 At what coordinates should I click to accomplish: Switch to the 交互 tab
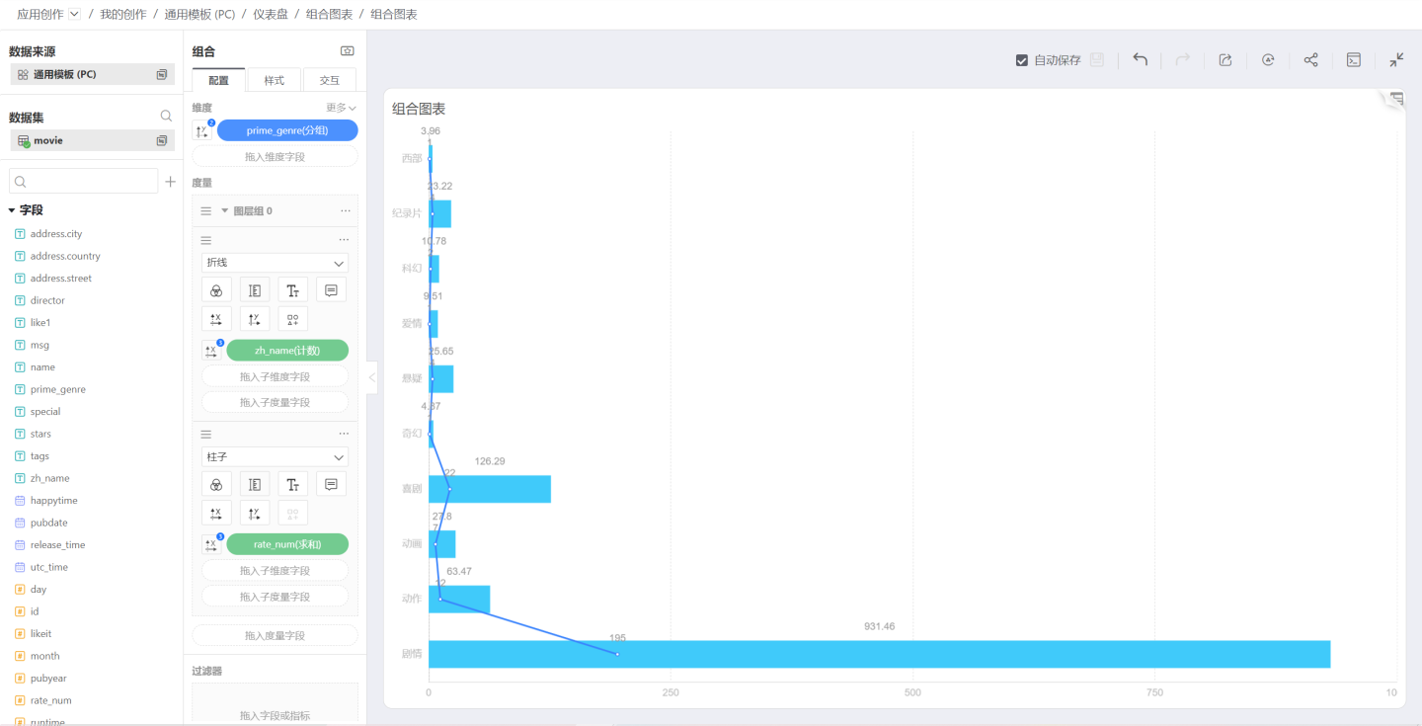pos(329,80)
